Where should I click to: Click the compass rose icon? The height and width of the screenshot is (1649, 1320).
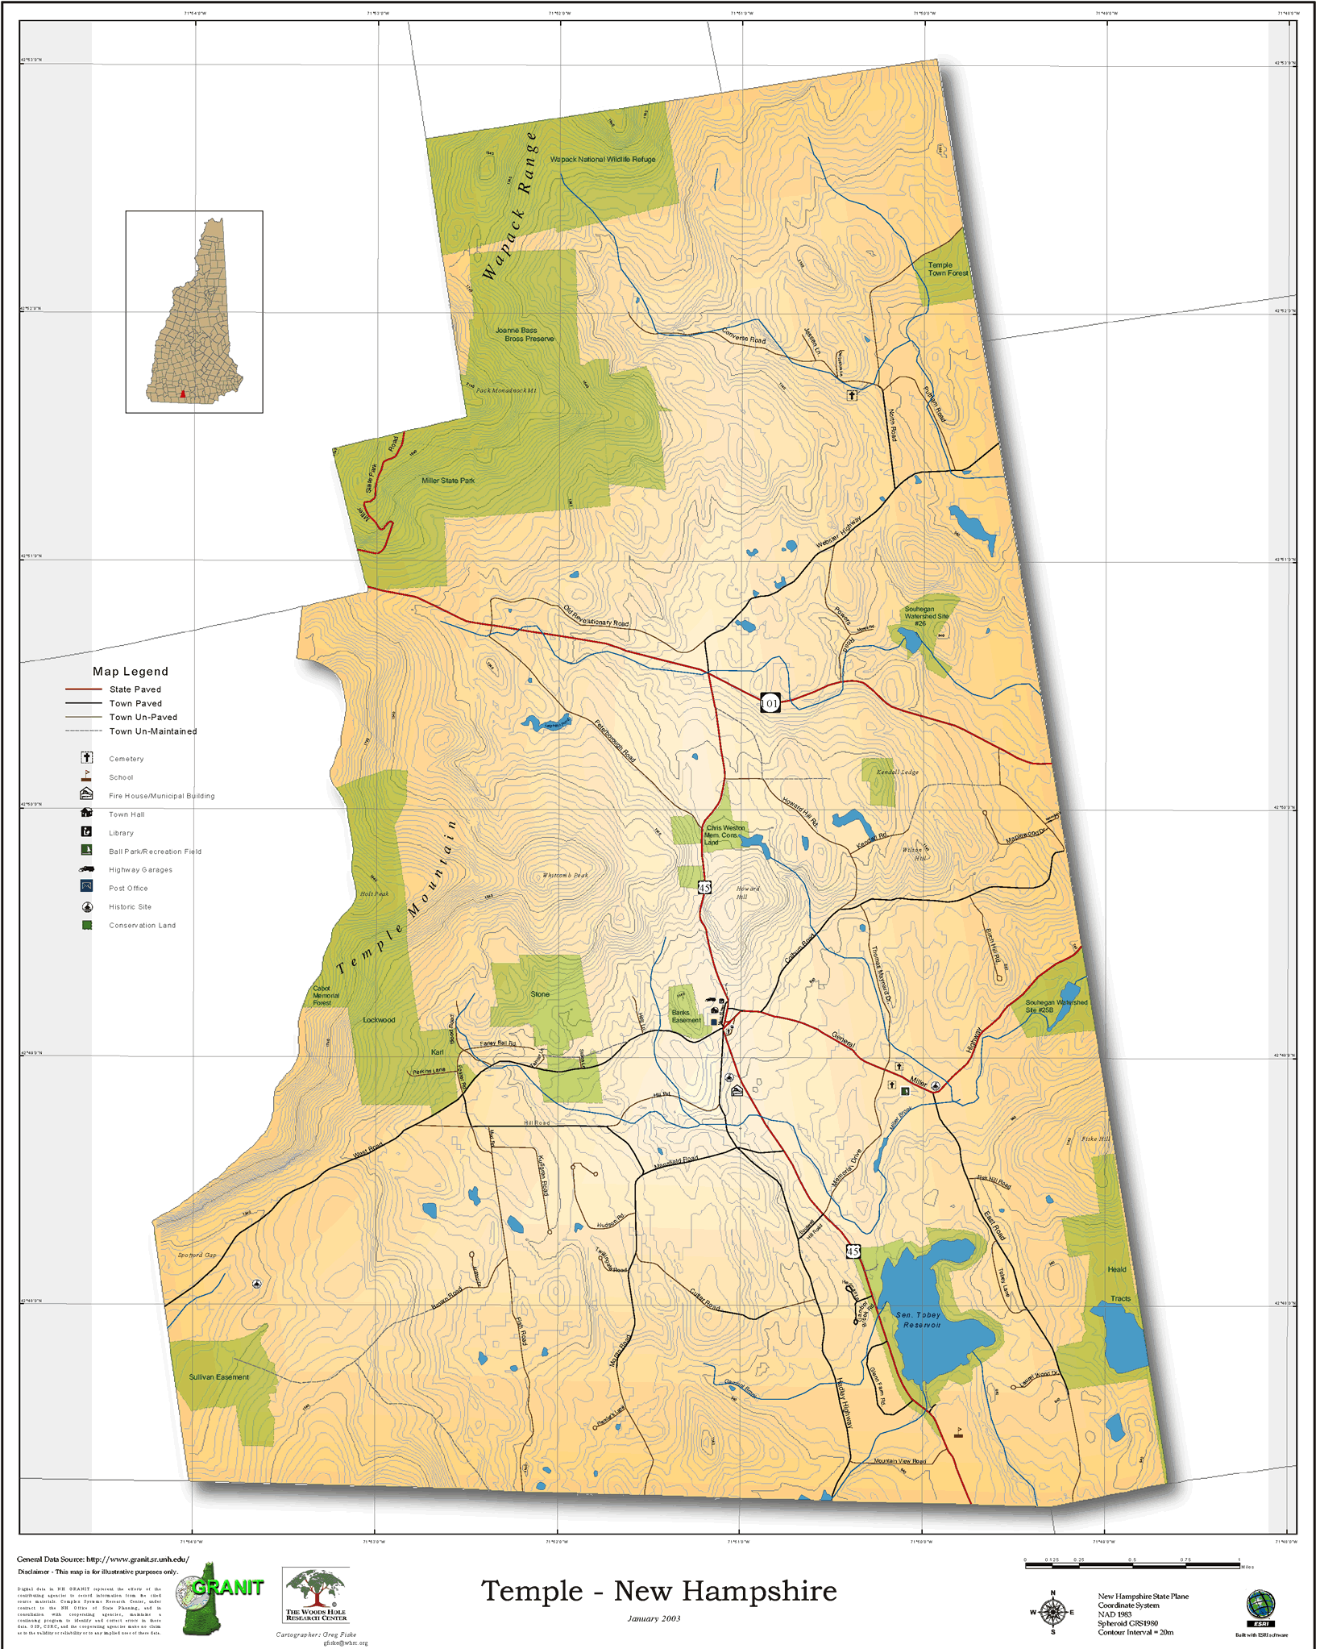1052,1612
